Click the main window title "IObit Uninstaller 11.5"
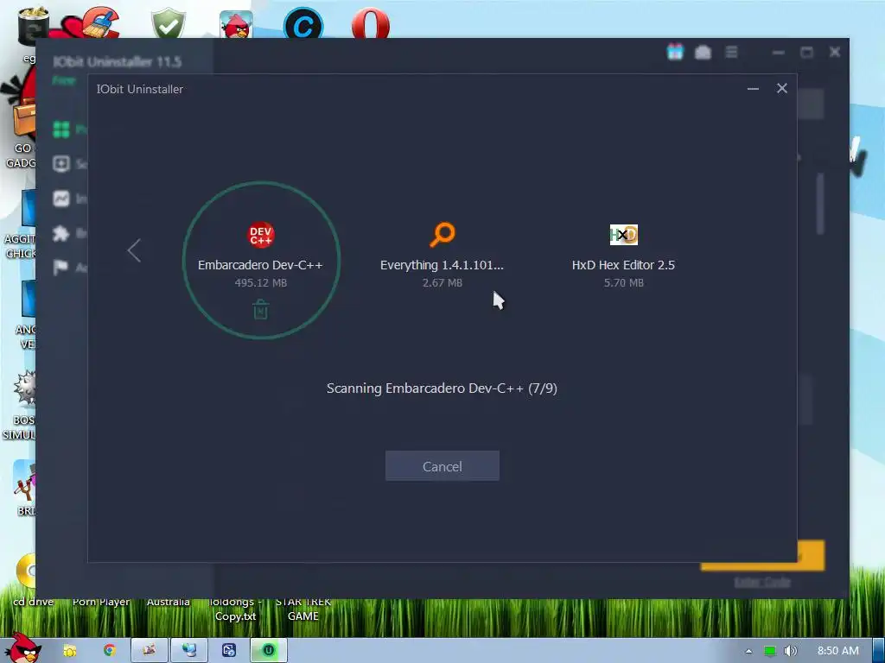This screenshot has width=885, height=663. (118, 62)
